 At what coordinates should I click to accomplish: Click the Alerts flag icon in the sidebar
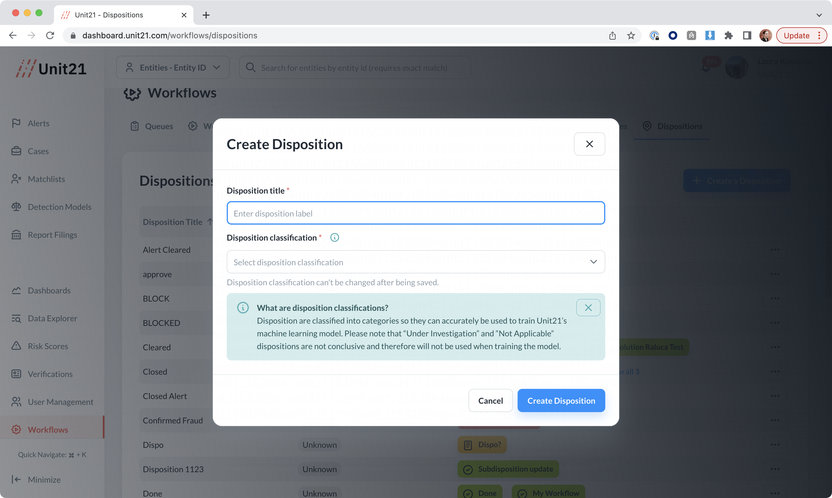click(x=16, y=123)
